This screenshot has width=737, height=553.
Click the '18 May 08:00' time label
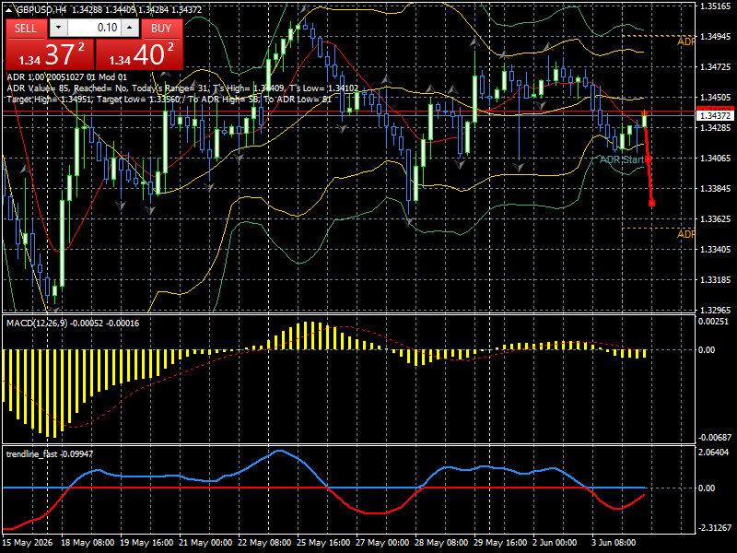(x=88, y=543)
